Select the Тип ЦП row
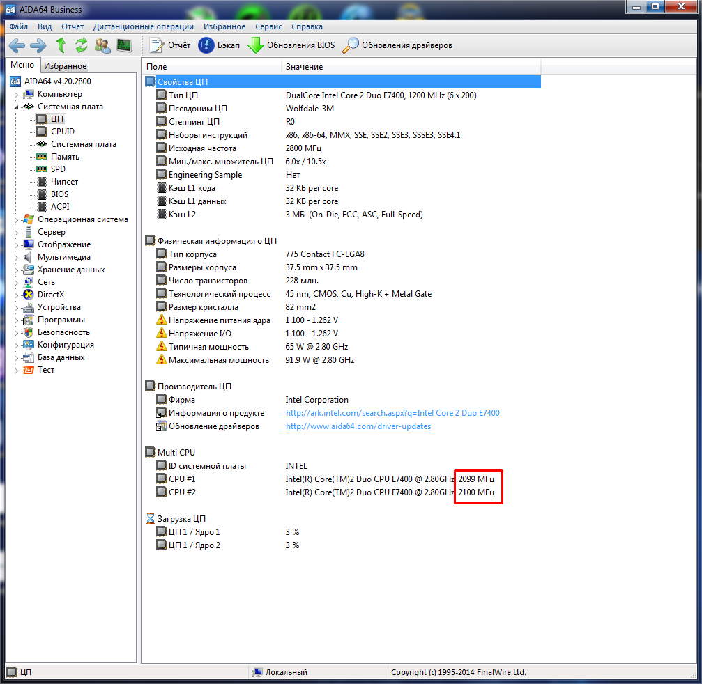The height and width of the screenshot is (684, 702). point(342,95)
